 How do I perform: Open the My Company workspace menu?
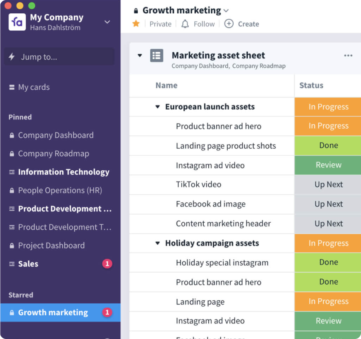pos(107,22)
